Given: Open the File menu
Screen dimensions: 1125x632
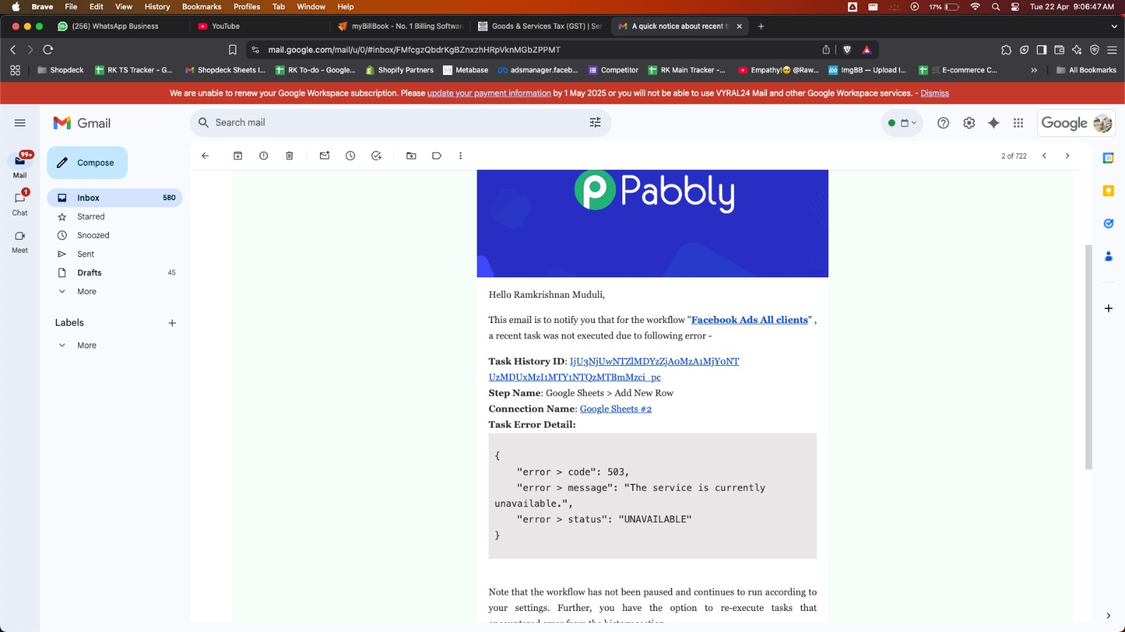Looking at the screenshot, I should (71, 6).
